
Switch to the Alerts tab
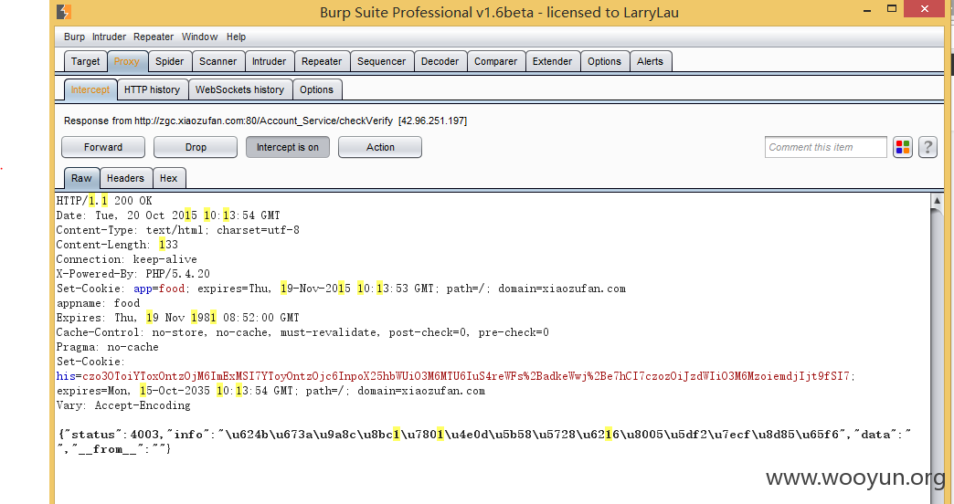(x=650, y=61)
